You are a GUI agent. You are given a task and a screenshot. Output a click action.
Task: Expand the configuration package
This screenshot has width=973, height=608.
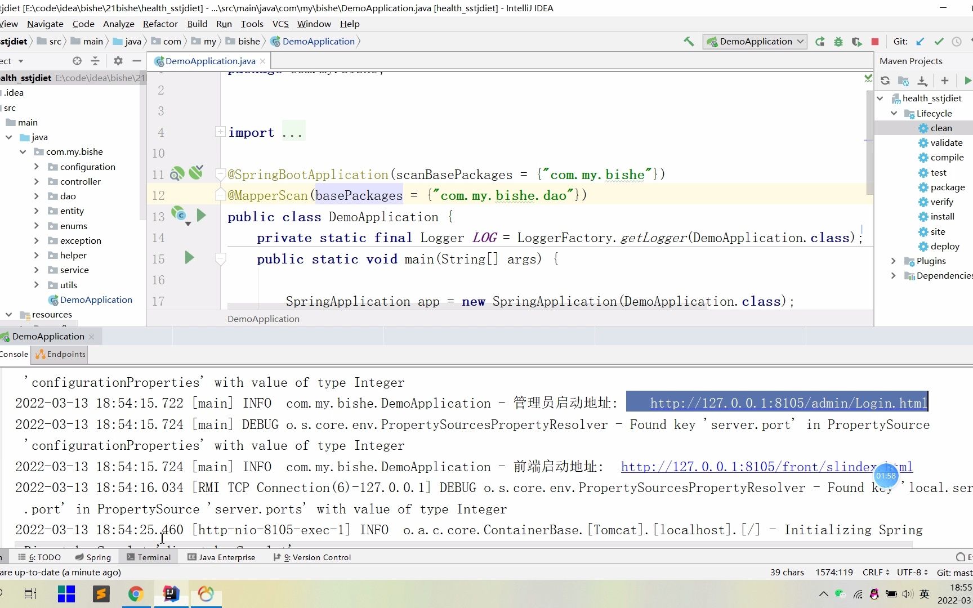pyautogui.click(x=37, y=167)
